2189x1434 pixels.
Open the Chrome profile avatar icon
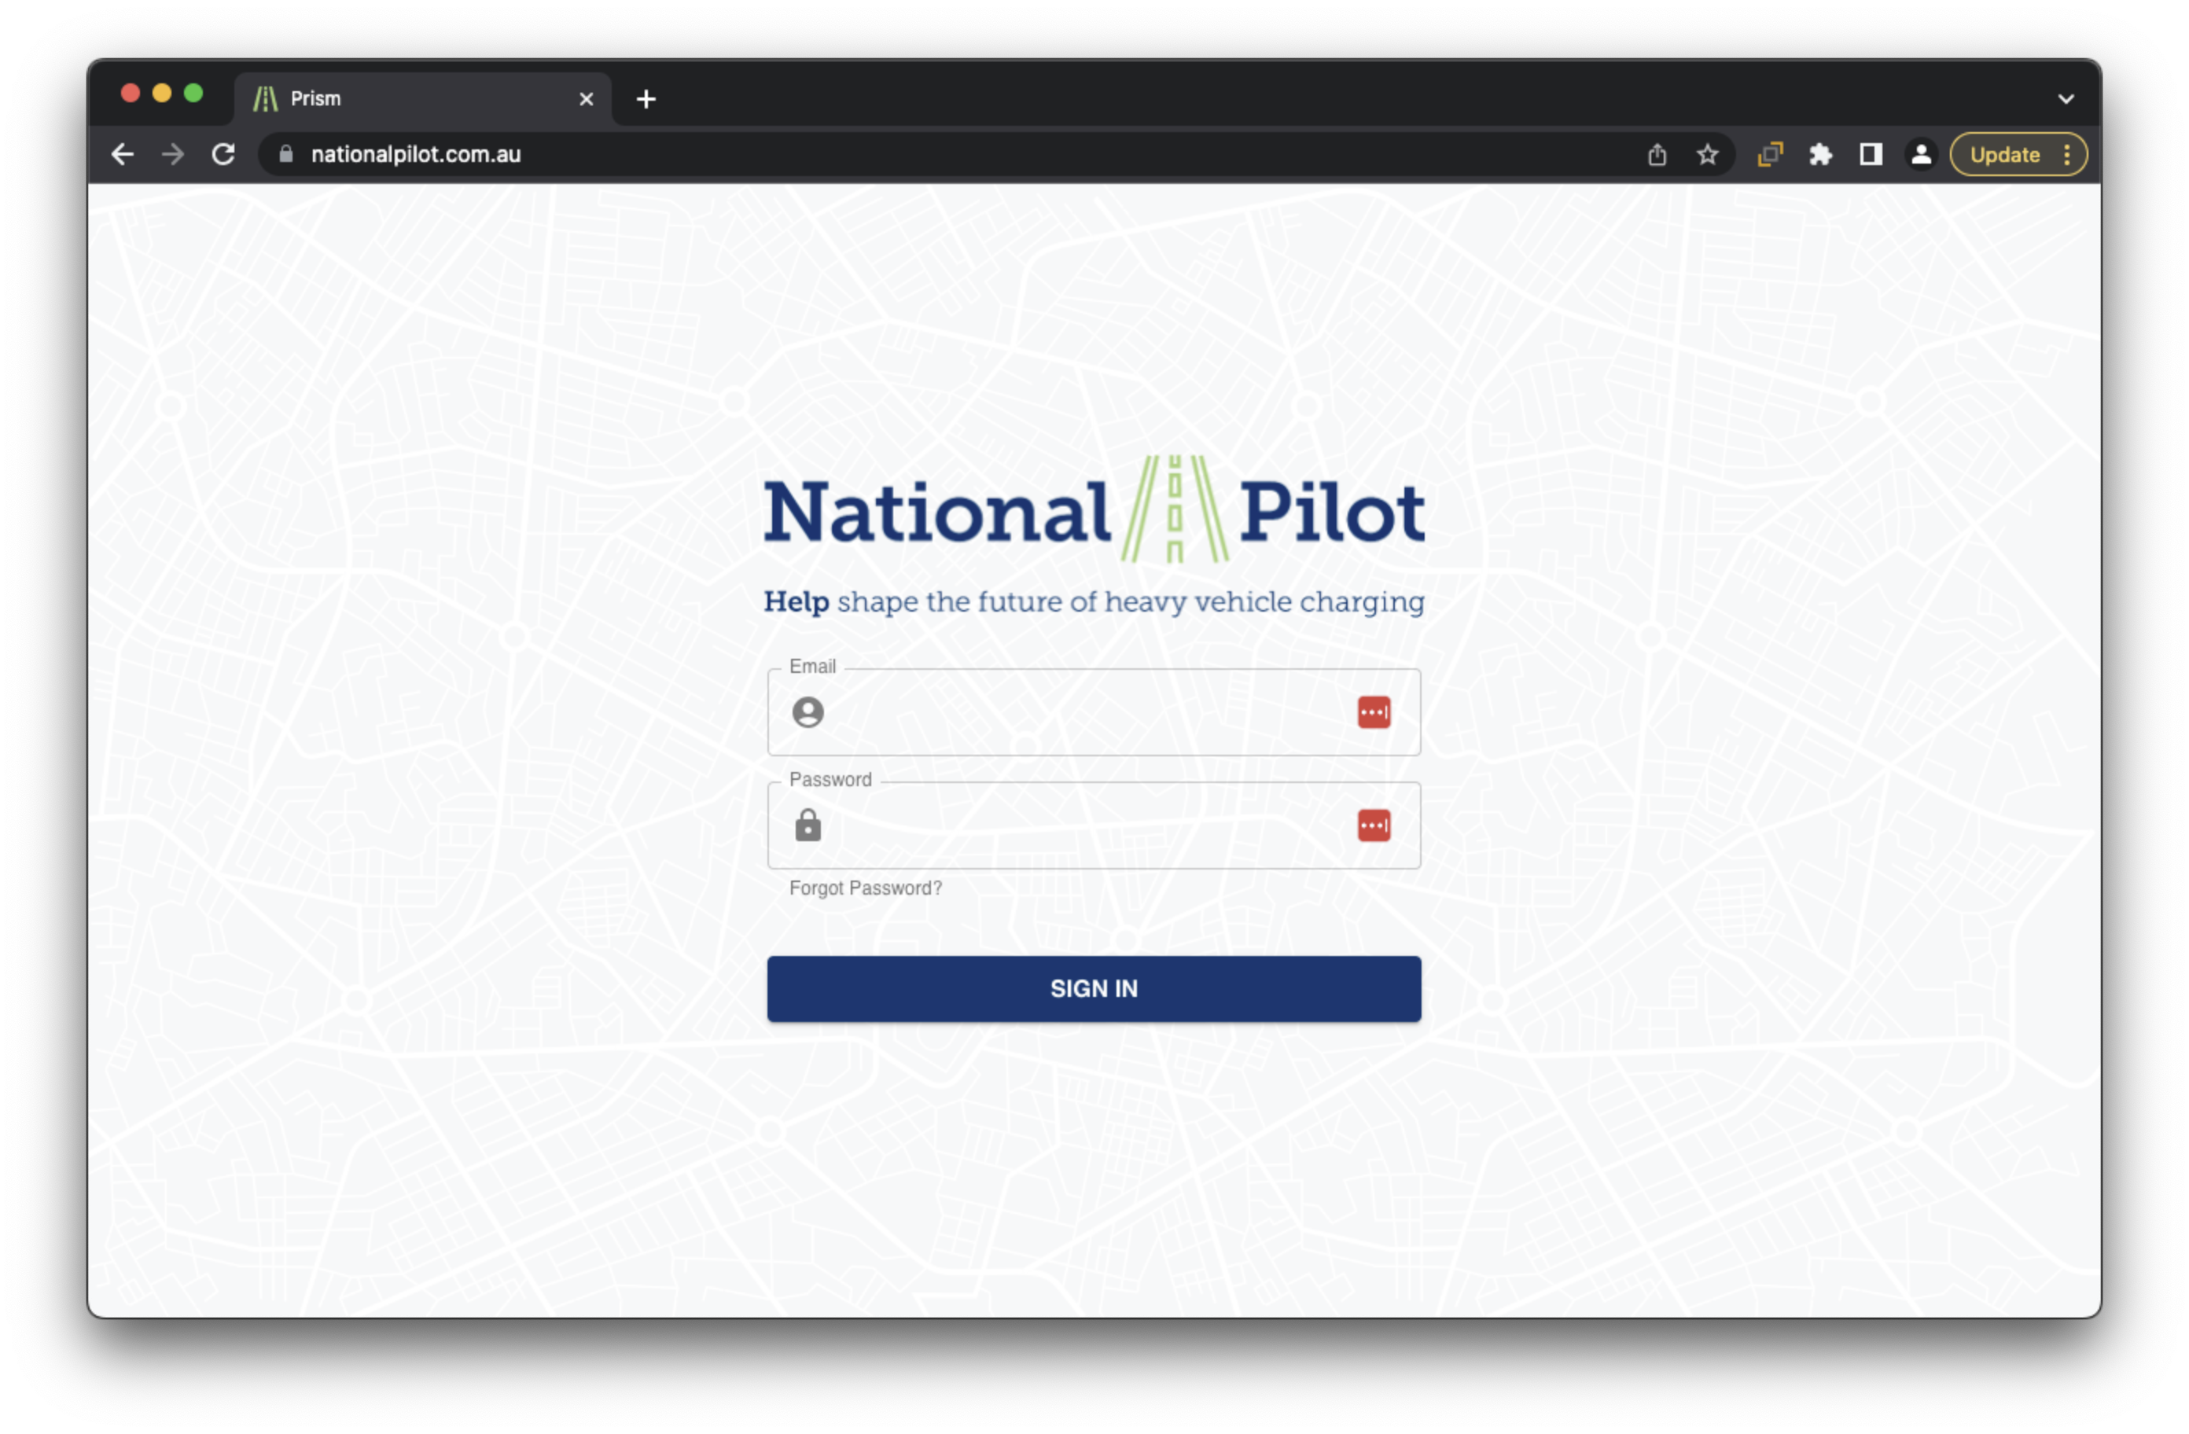pyautogui.click(x=1920, y=155)
